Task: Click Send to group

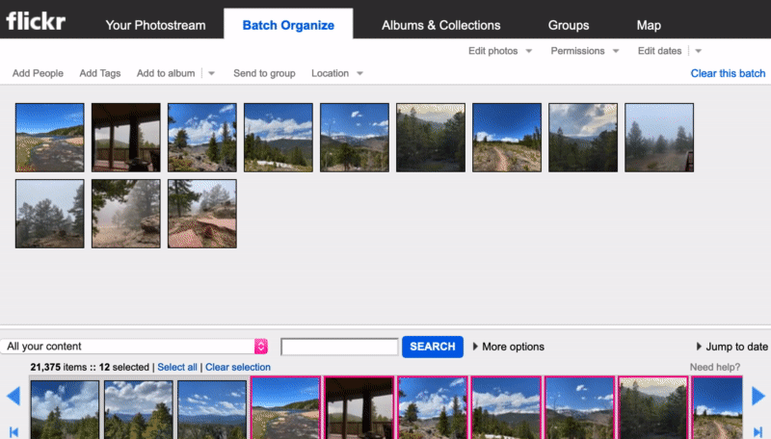Action: 264,73
